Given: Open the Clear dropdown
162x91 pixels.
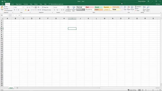Looking at the screenshot, I should [x=137, y=11].
